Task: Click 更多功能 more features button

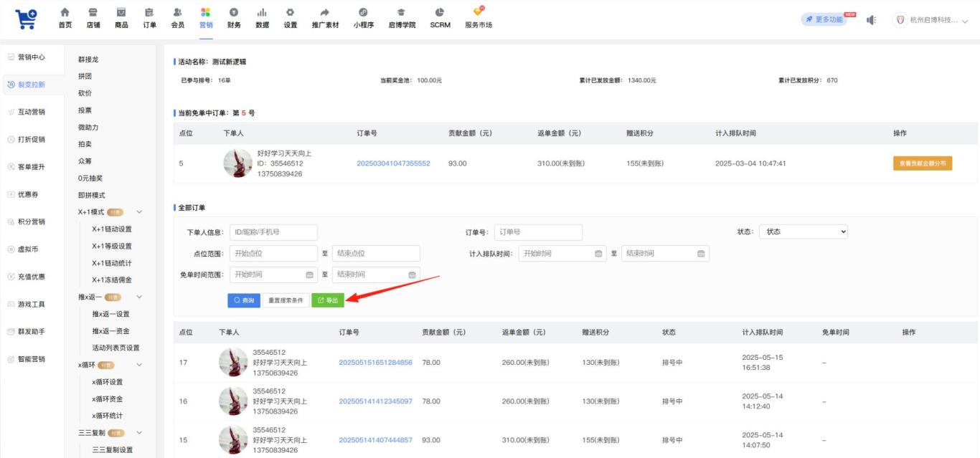Action: coord(824,19)
